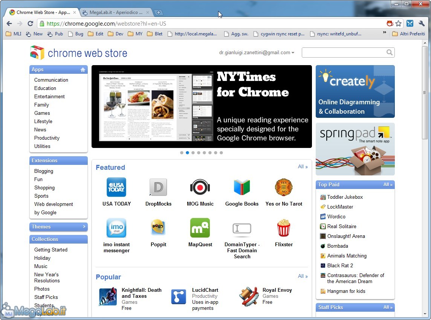
Task: Open the MLI bookmarks folder
Action: (x=14, y=34)
